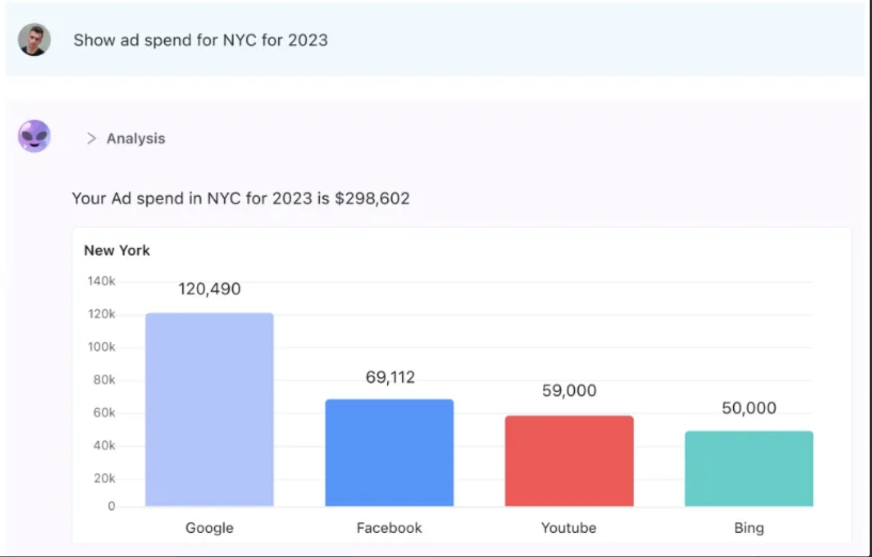
Task: Select the Google bar in the chart
Action: point(209,409)
